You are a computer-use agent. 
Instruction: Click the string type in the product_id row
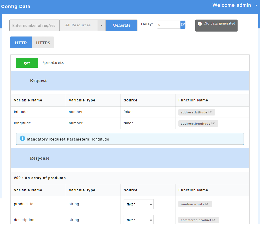click(x=74, y=204)
